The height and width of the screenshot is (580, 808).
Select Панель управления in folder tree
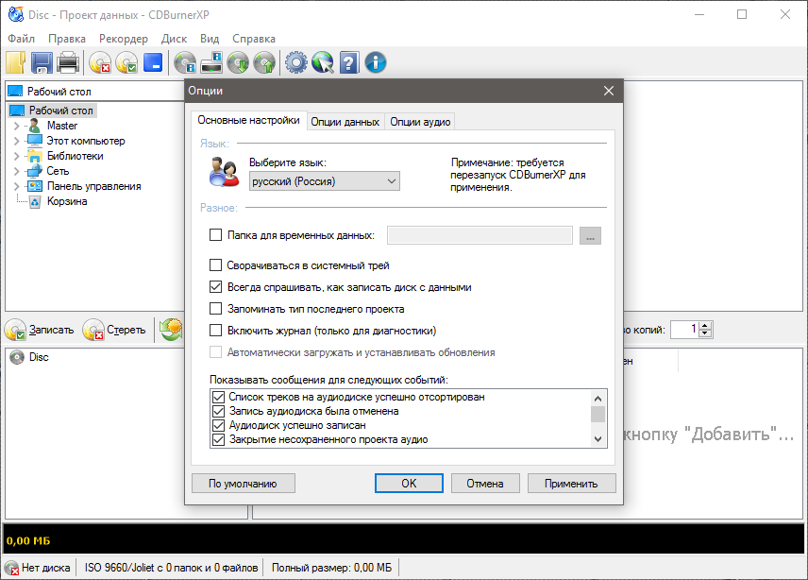(x=93, y=186)
